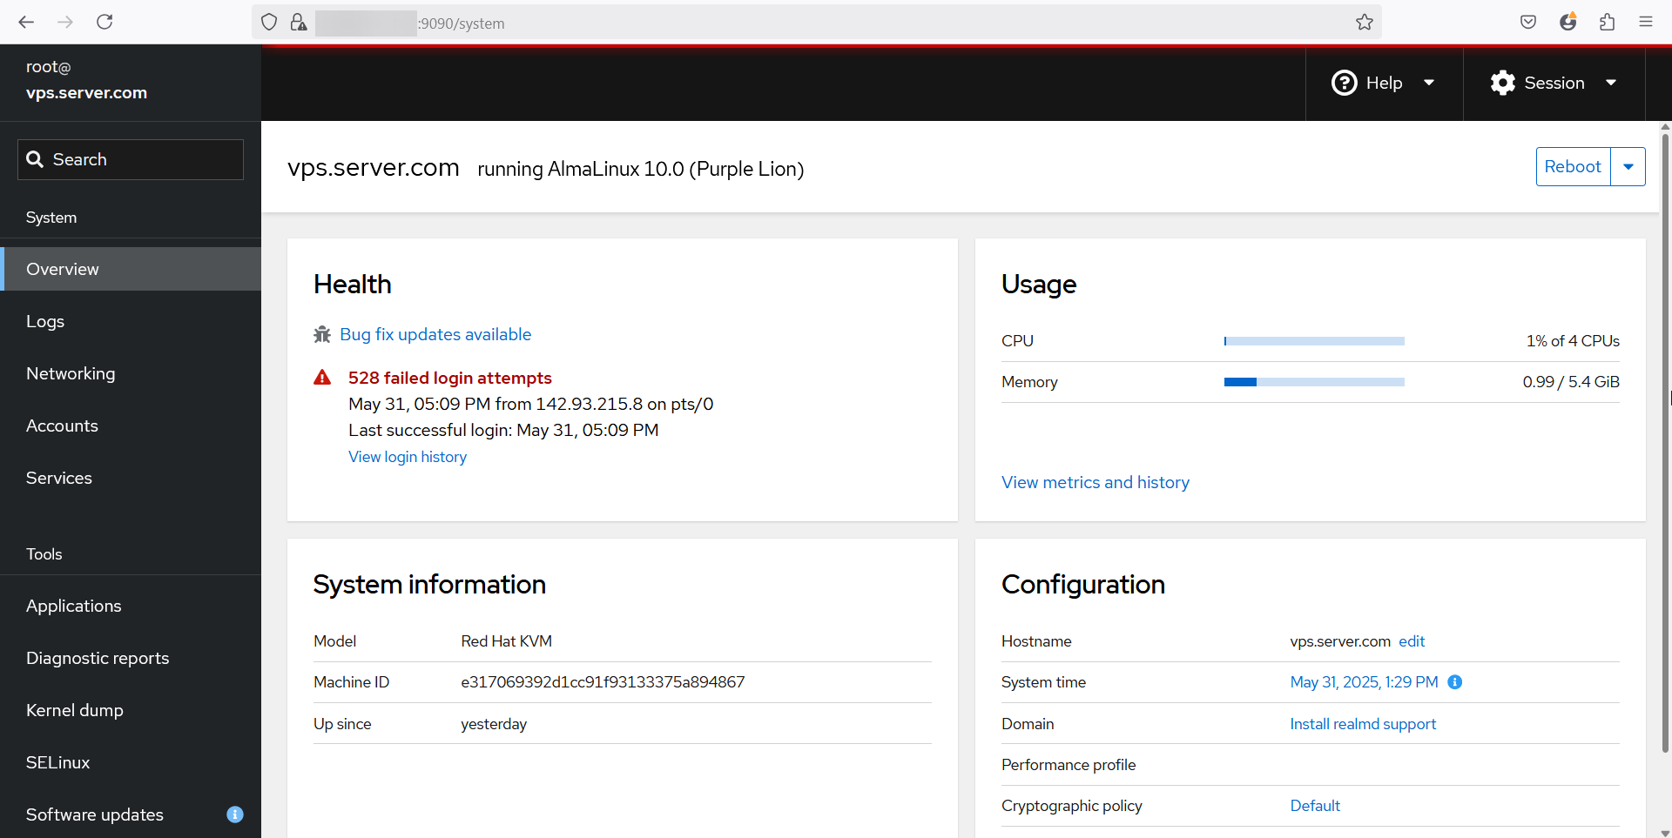Open the Kernel dump page

131,710
